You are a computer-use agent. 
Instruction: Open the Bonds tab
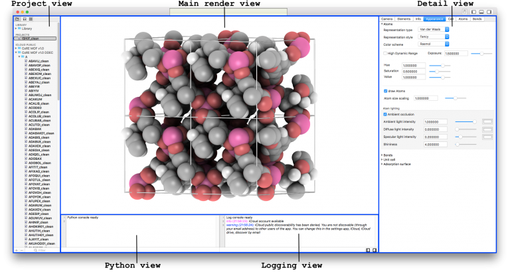(x=477, y=19)
